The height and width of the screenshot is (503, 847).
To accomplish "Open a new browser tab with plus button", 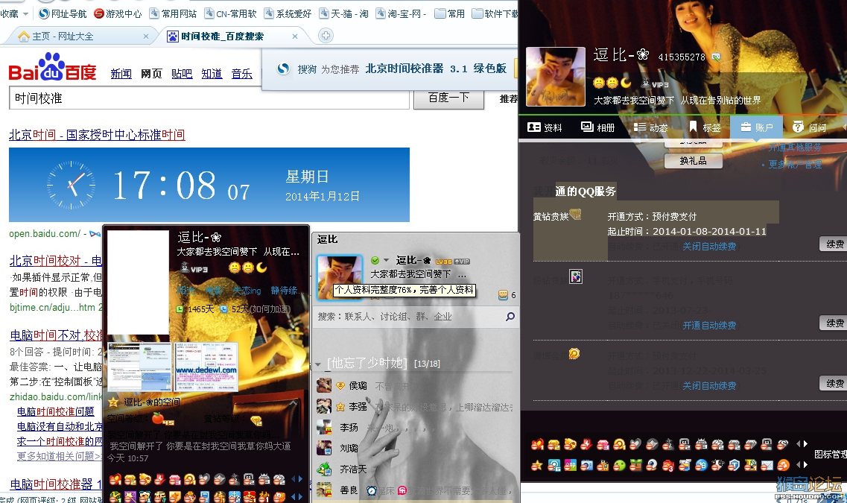I will (x=326, y=36).
